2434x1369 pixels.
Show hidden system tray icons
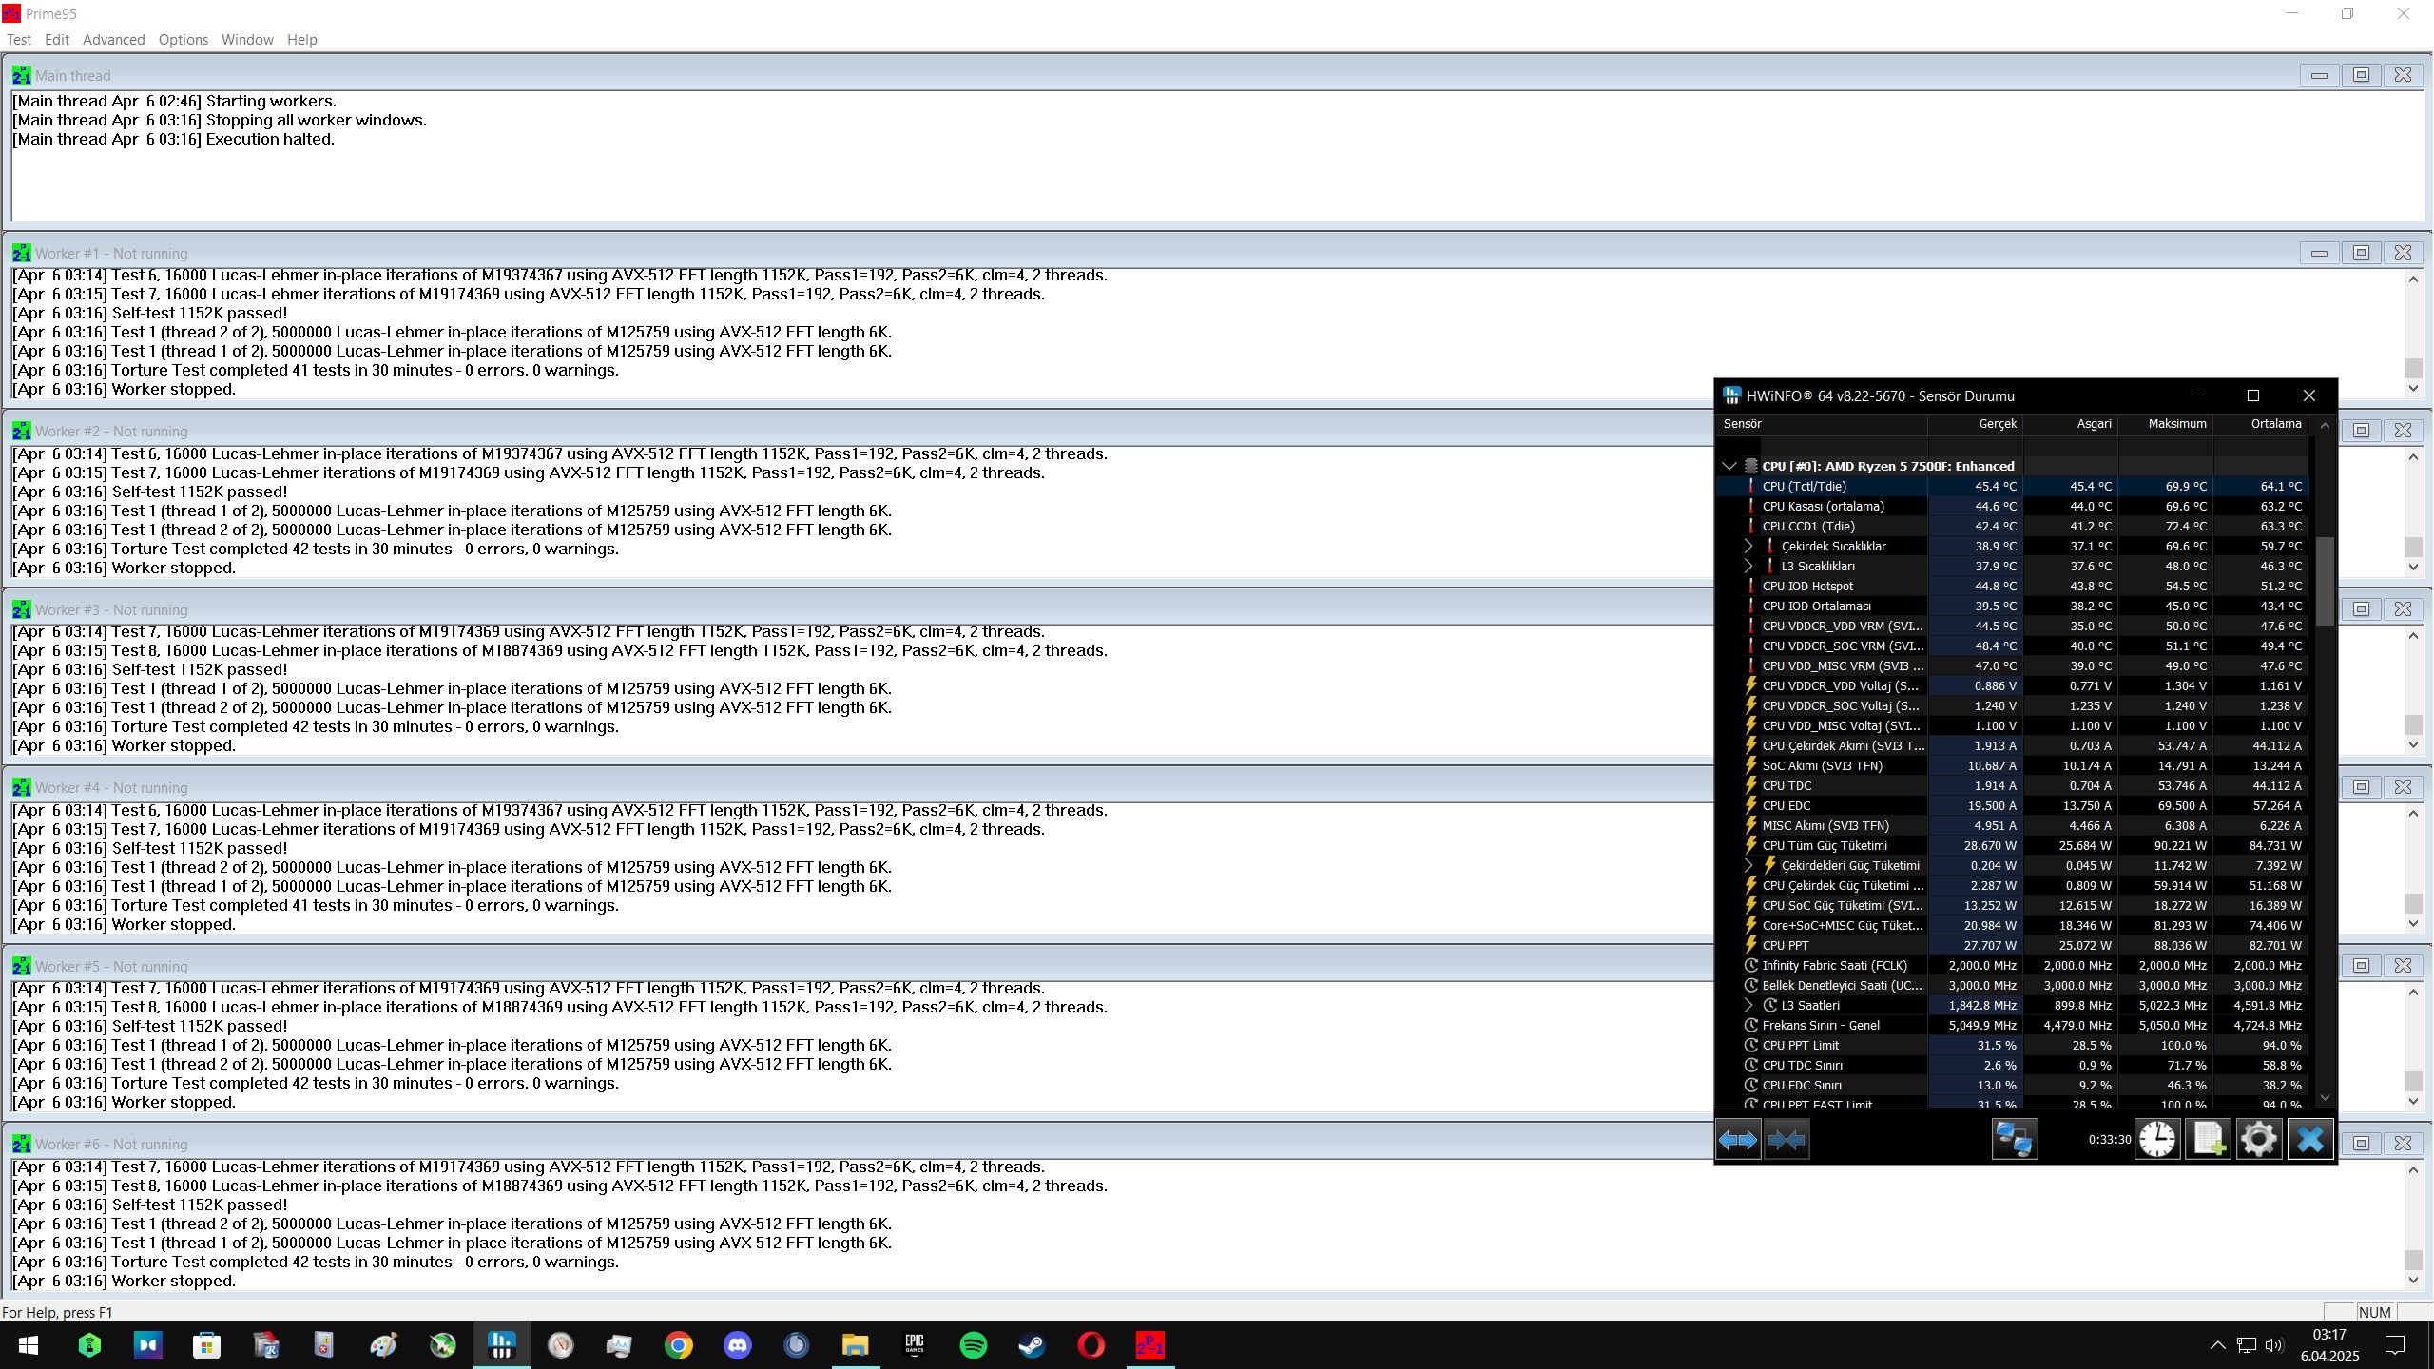click(2217, 1345)
